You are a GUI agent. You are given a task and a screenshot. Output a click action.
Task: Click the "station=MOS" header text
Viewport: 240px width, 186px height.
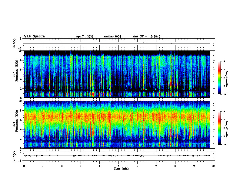113,36
